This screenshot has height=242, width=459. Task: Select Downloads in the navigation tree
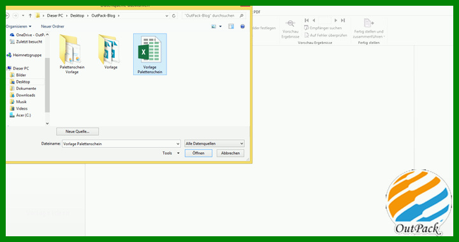pos(25,95)
